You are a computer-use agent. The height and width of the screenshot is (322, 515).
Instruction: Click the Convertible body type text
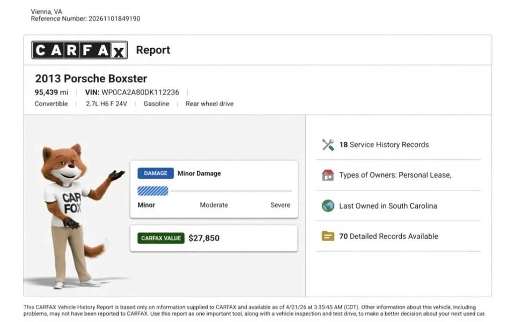point(51,104)
